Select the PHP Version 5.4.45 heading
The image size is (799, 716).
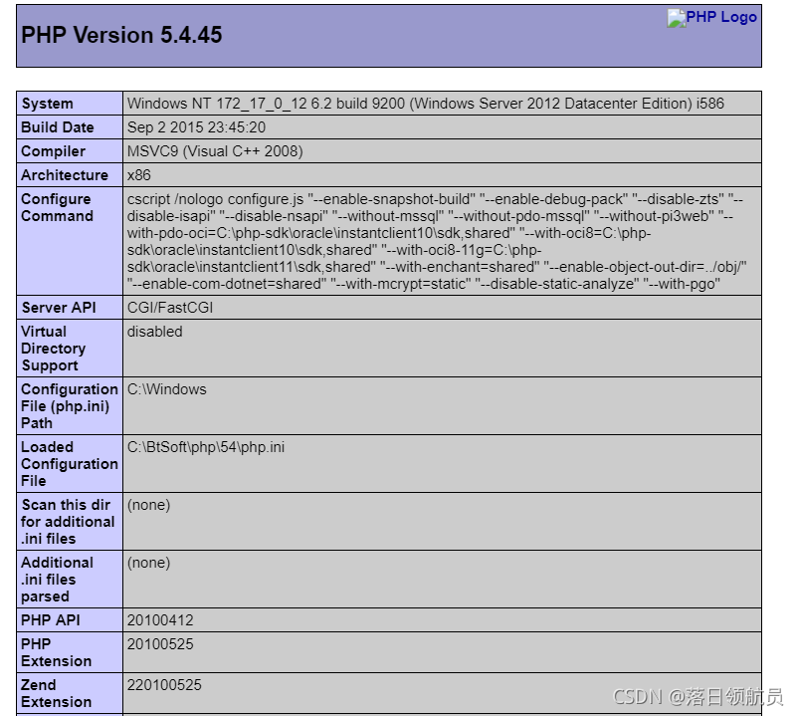pyautogui.click(x=121, y=35)
